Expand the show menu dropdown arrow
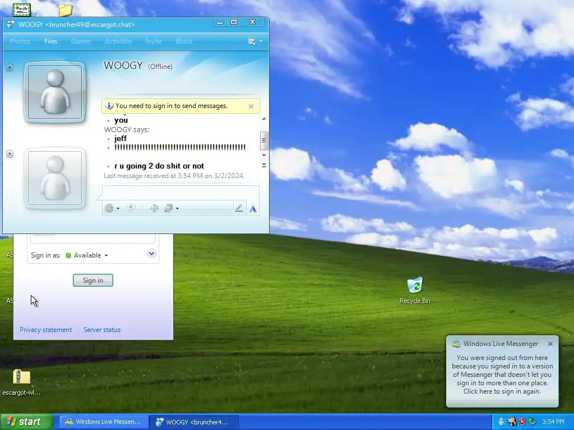 [261, 41]
